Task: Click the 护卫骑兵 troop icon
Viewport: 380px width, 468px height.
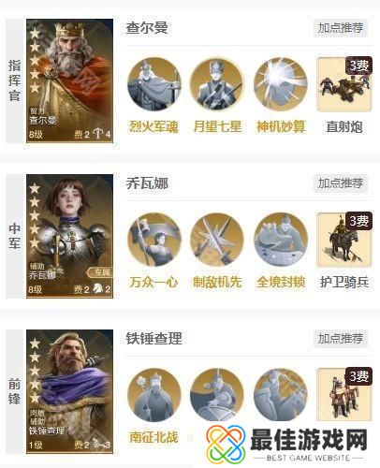Action: click(x=344, y=240)
